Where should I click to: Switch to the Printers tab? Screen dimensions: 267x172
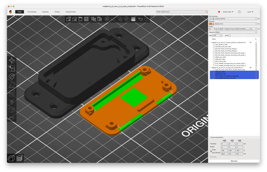[57, 12]
